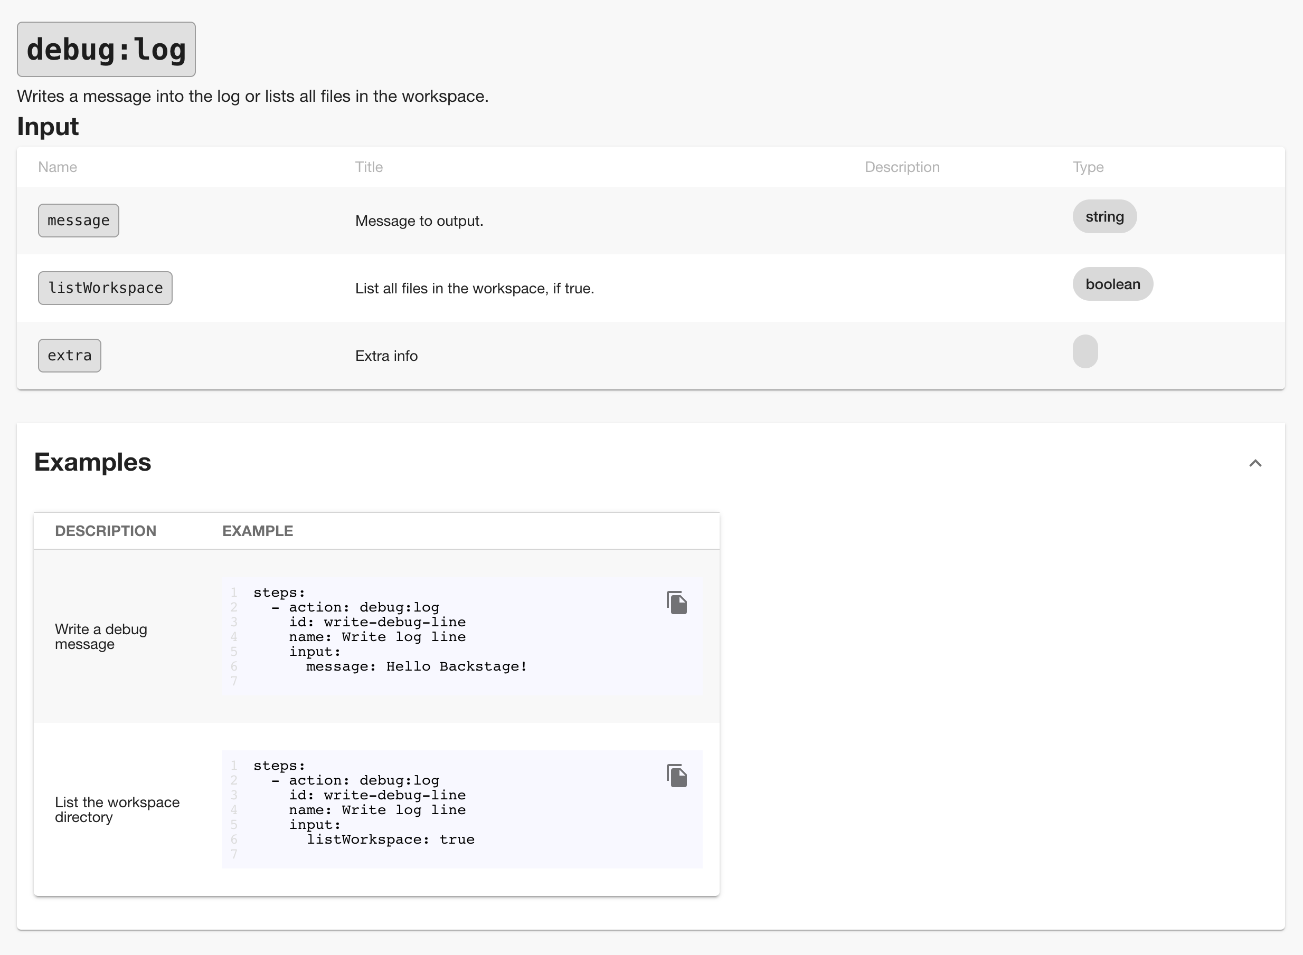
Task: Click the message input name chip
Action: (78, 220)
